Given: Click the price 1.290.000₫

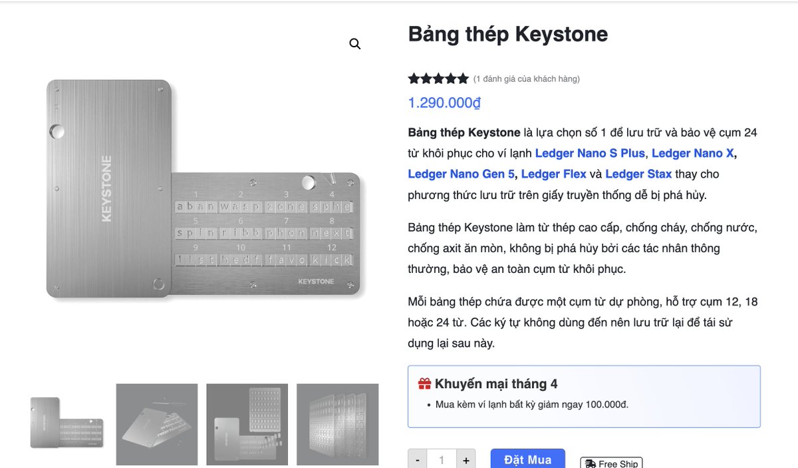Looking at the screenshot, I should [x=444, y=103].
